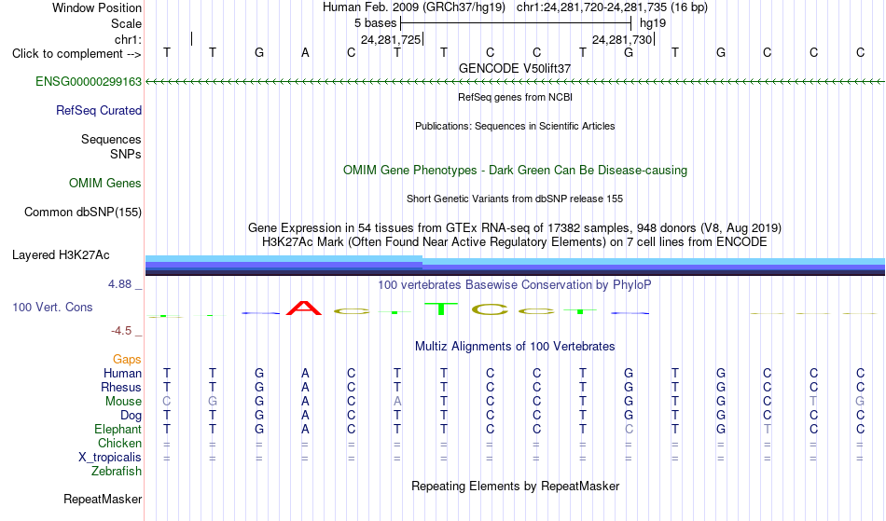Click the SNPs track label

click(126, 154)
